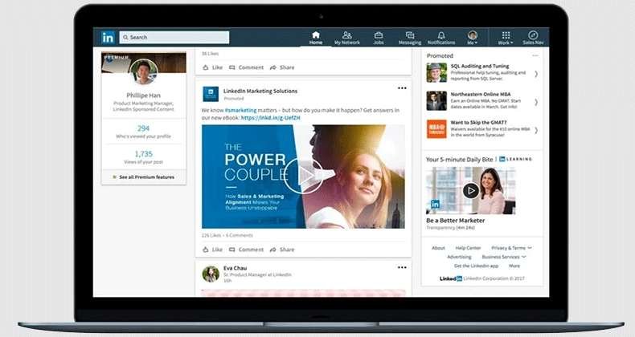This screenshot has height=337, width=635.
Task: Share the top post with 38 Likes
Action: pyautogui.click(x=282, y=67)
